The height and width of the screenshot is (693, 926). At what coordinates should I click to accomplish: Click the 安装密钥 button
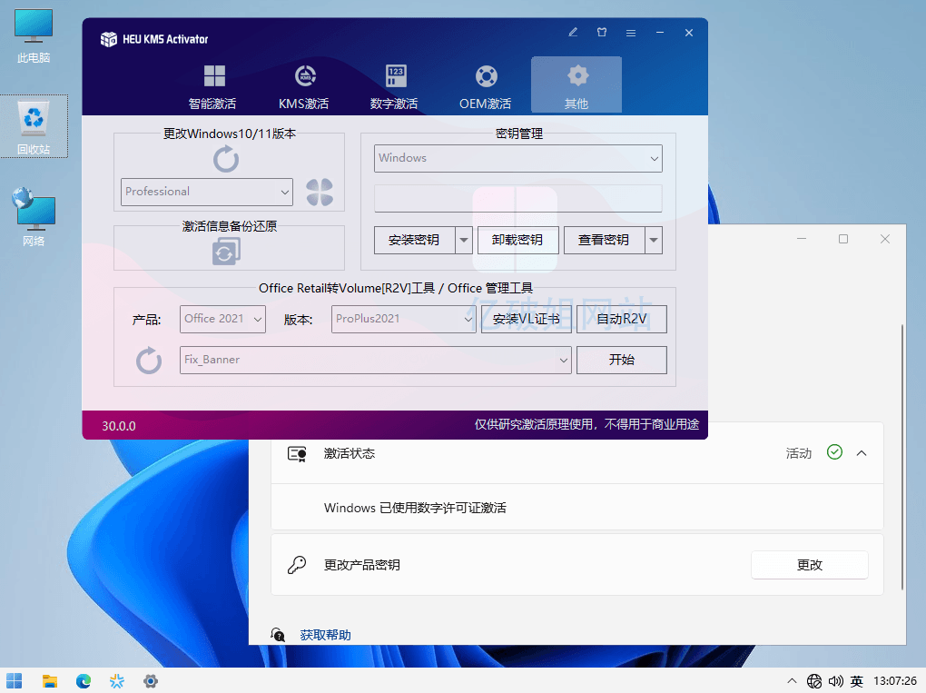(x=414, y=240)
